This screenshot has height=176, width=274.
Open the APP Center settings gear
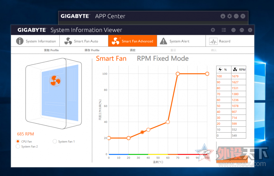click(230, 16)
